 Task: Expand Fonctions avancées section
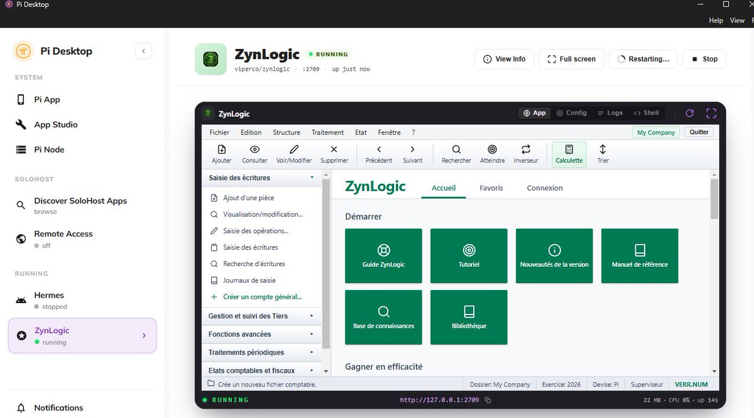pyautogui.click(x=261, y=334)
